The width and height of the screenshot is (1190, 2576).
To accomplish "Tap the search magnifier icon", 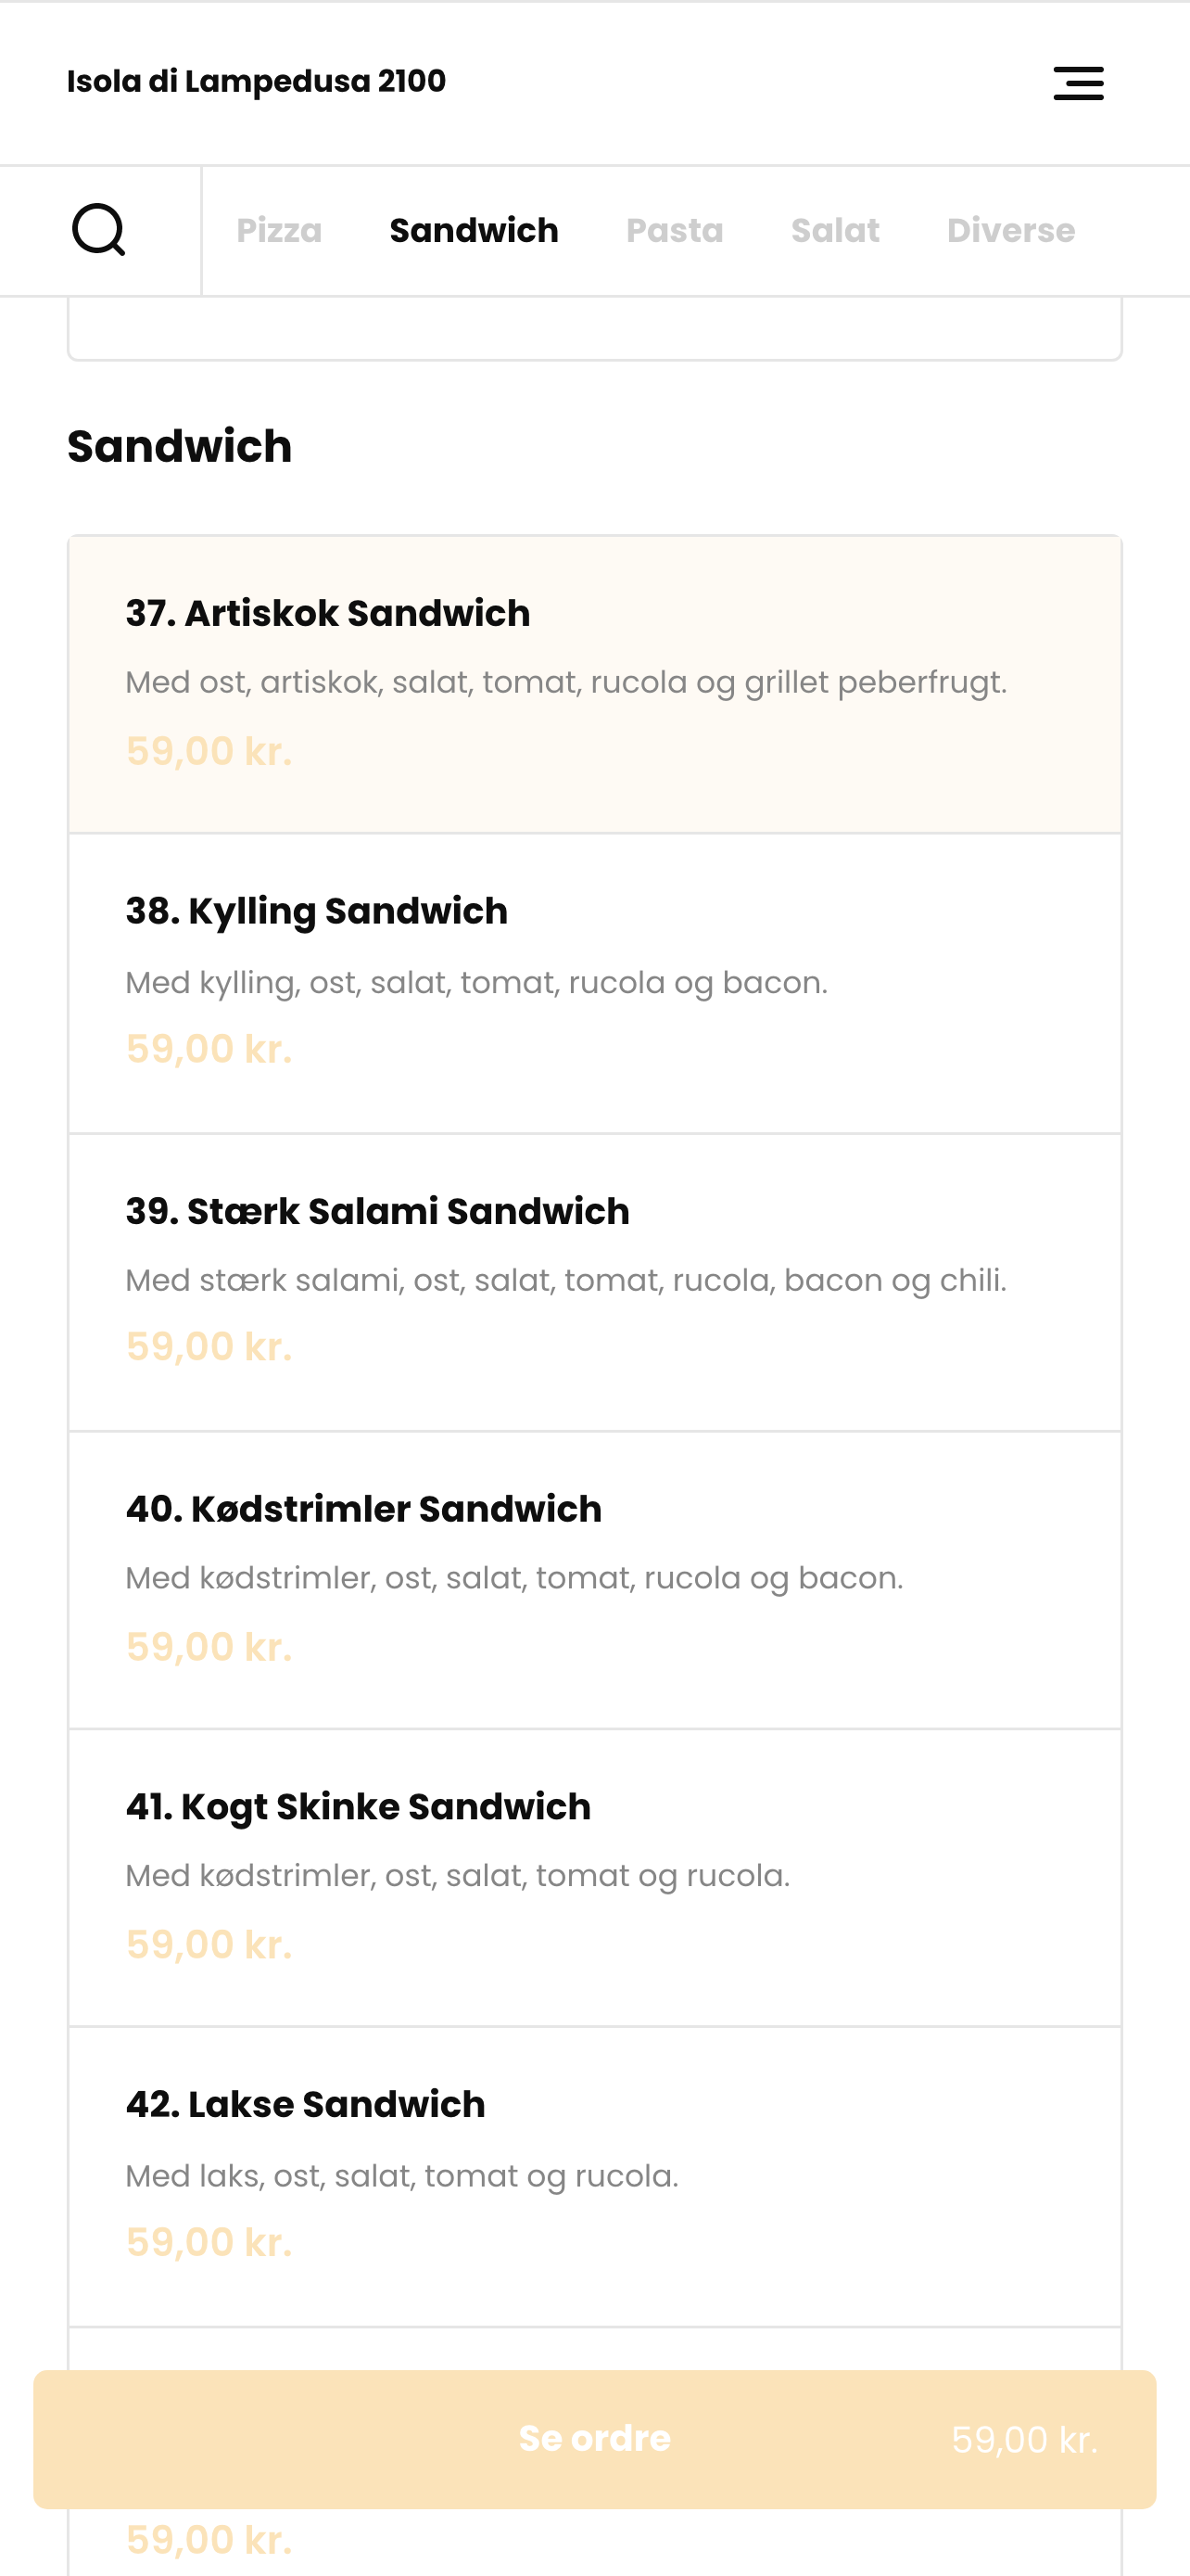I will (x=99, y=230).
